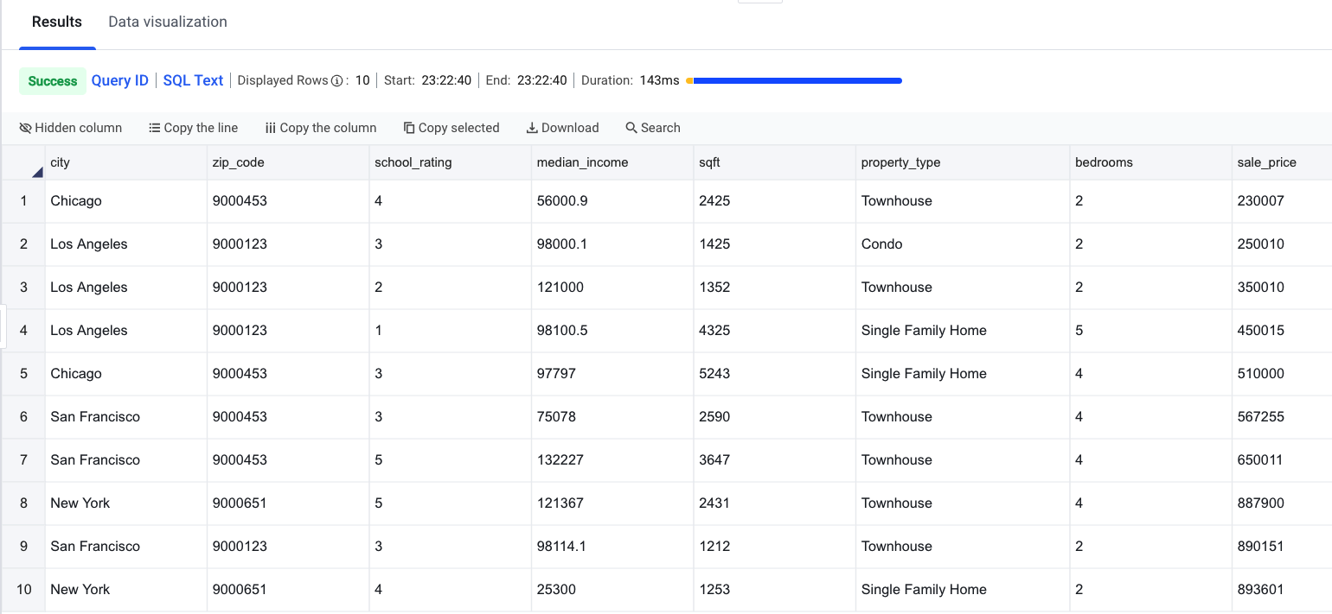
Task: Click the Copy selected icon
Action: point(408,127)
